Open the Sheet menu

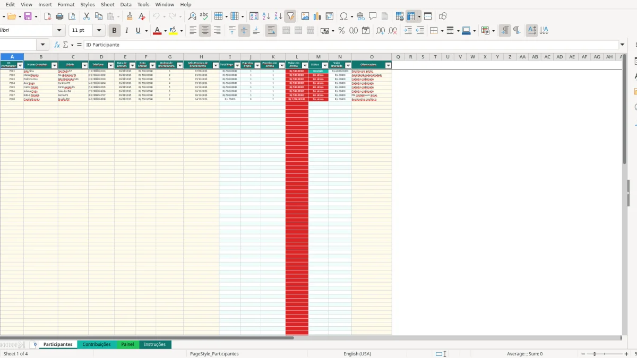click(x=107, y=4)
